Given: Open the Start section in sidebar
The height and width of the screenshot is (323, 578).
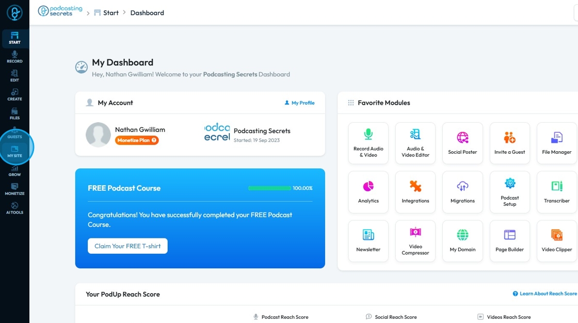Looking at the screenshot, I should pyautogui.click(x=15, y=38).
